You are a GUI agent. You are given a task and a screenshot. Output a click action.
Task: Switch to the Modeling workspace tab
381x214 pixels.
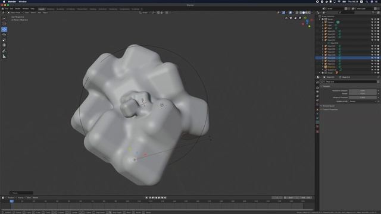click(51, 9)
